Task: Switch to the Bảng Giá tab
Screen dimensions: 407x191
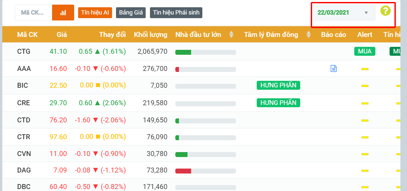Action: pyautogui.click(x=131, y=13)
